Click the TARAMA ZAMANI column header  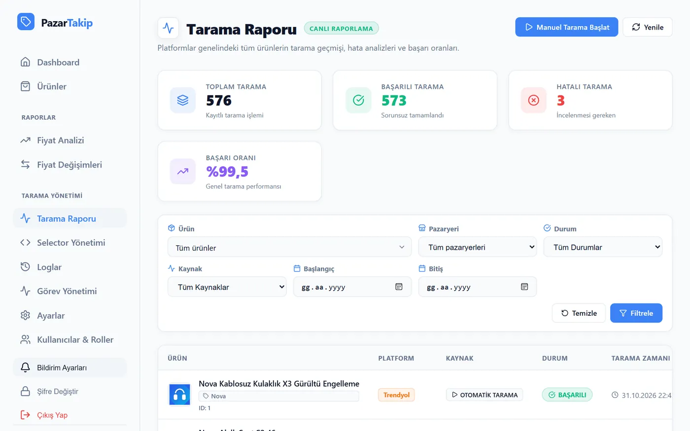point(641,358)
